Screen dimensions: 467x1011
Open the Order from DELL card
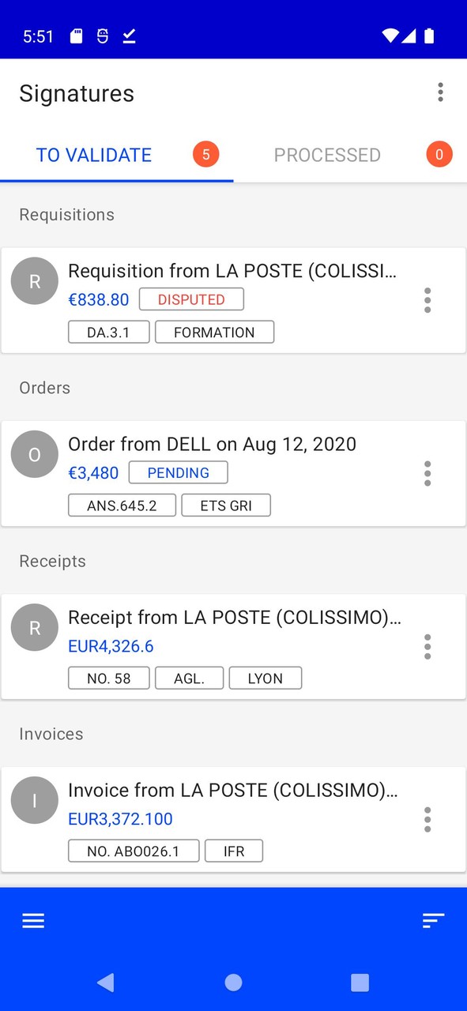212,444
